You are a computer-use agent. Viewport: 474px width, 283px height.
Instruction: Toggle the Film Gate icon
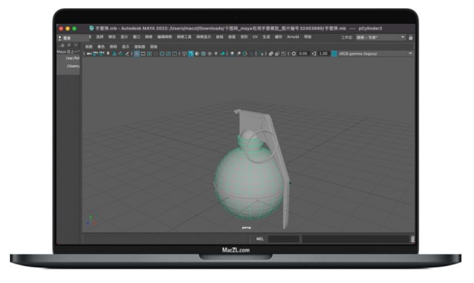tap(143, 54)
